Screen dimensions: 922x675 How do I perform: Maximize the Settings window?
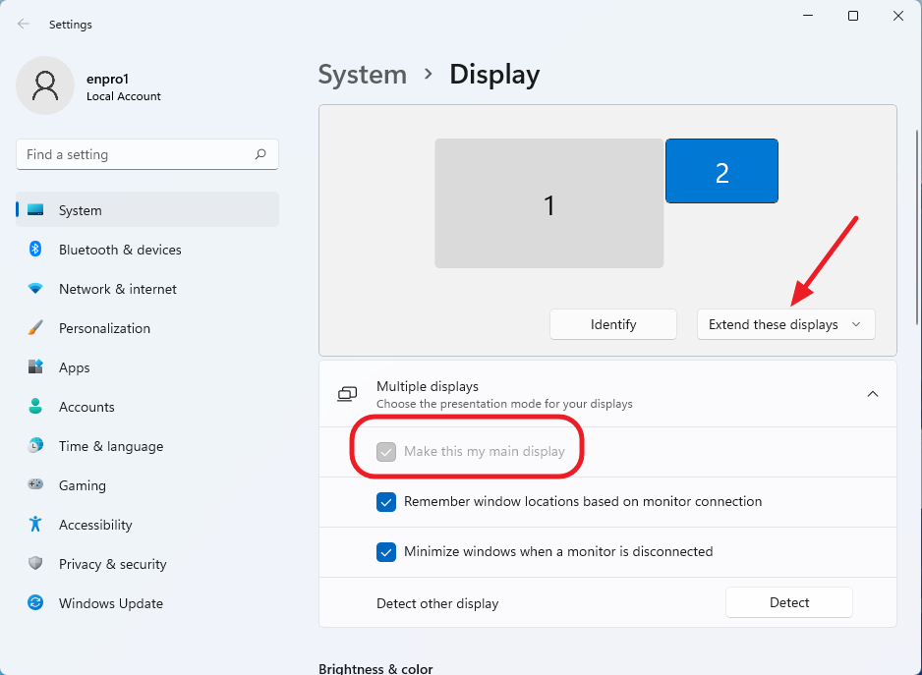pyautogui.click(x=853, y=16)
